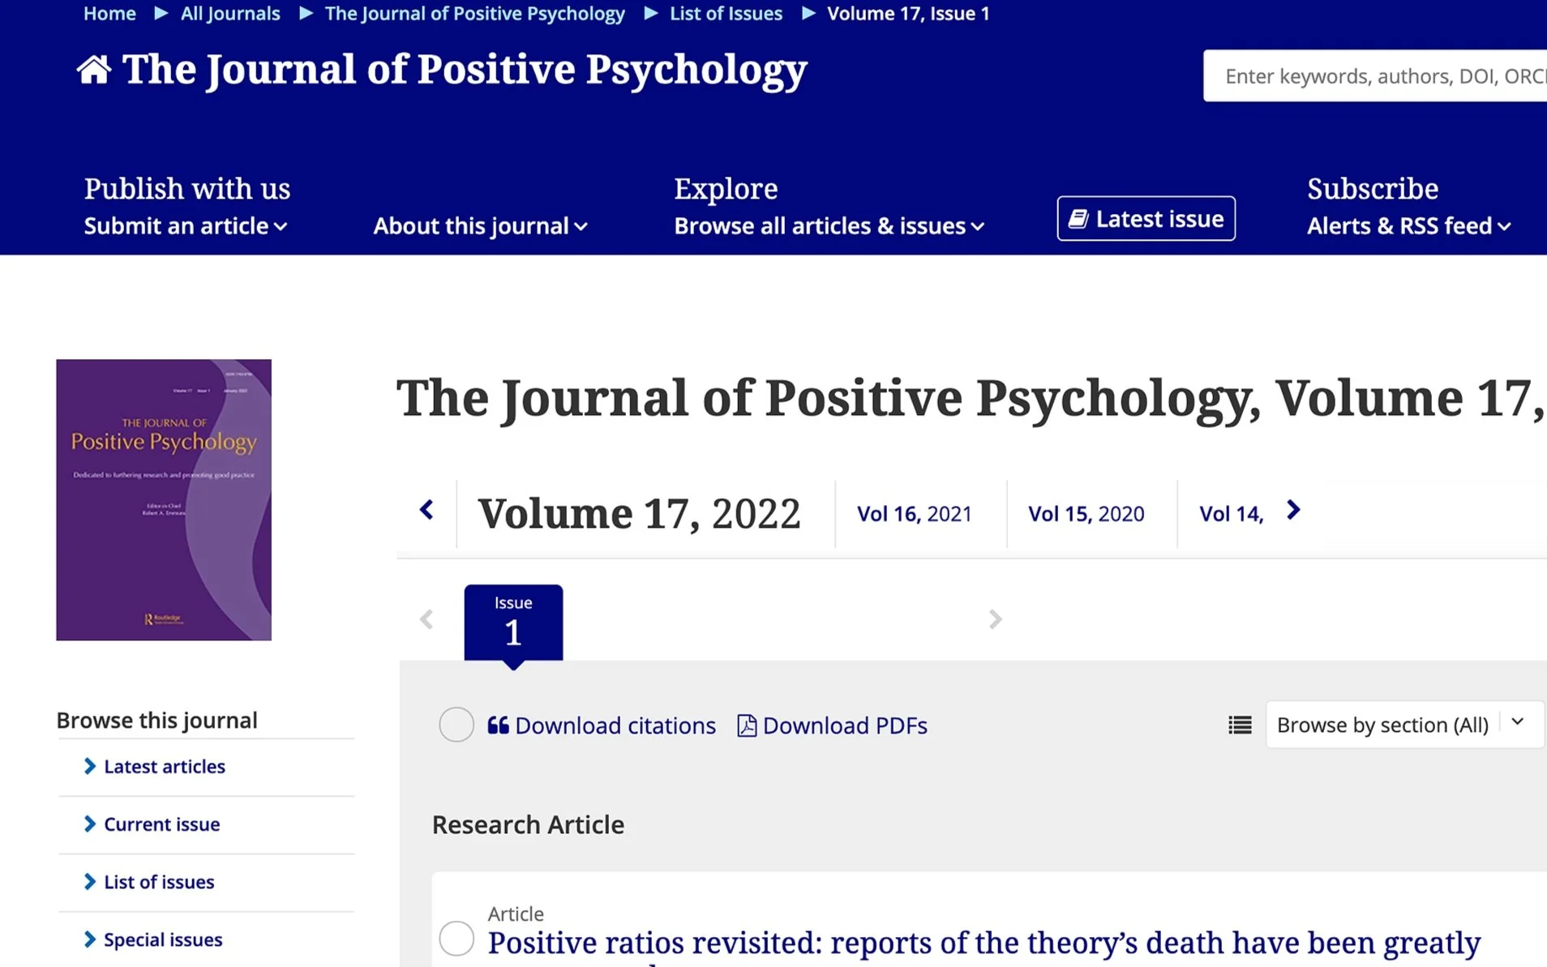Image resolution: width=1547 pixels, height=967 pixels.
Task: Click the Latest issue book icon
Action: point(1078,219)
